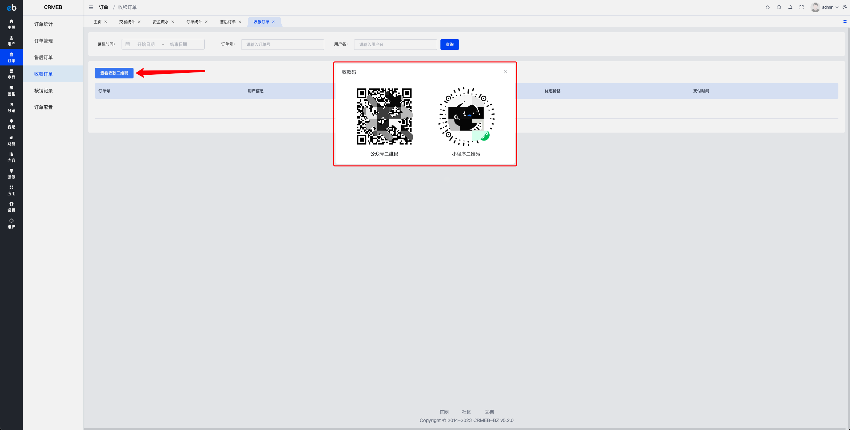Close the 收款码 dialog
The image size is (850, 430).
click(505, 72)
